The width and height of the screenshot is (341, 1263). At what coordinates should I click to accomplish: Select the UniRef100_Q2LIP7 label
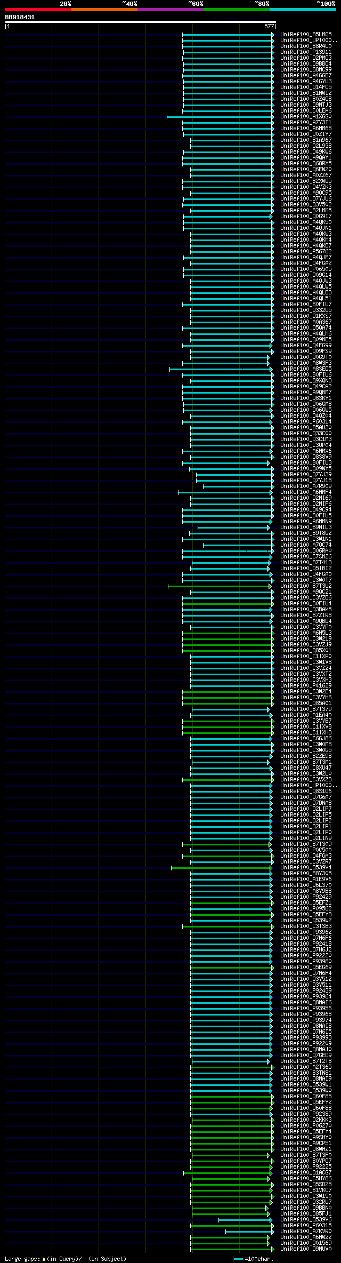(306, 809)
